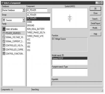This screenshot has height=94, width=105.
Task: Open the Detail Report button
Action: click(x=95, y=23)
